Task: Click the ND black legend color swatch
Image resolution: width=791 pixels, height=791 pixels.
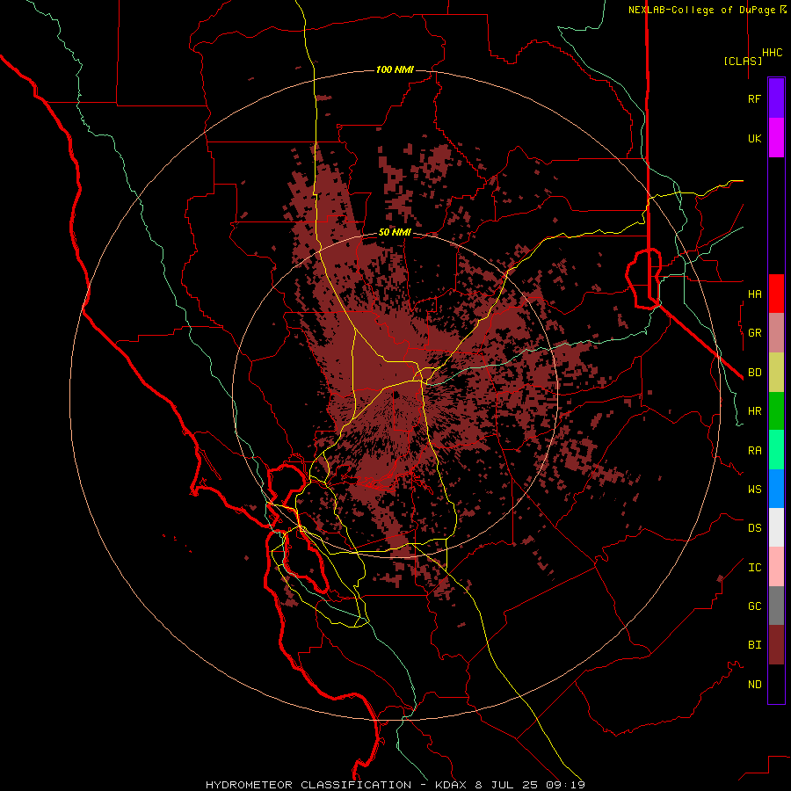Action: point(776,684)
